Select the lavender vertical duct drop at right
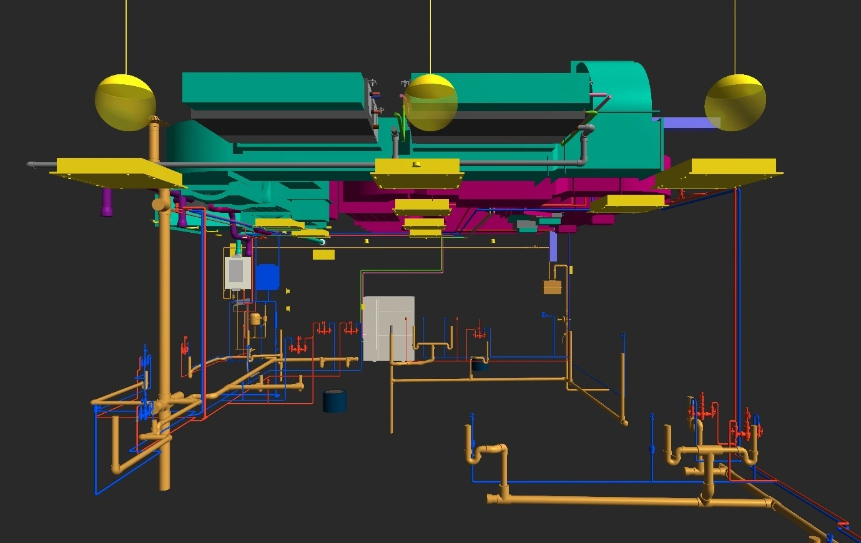The width and height of the screenshot is (861, 543). pos(553,247)
